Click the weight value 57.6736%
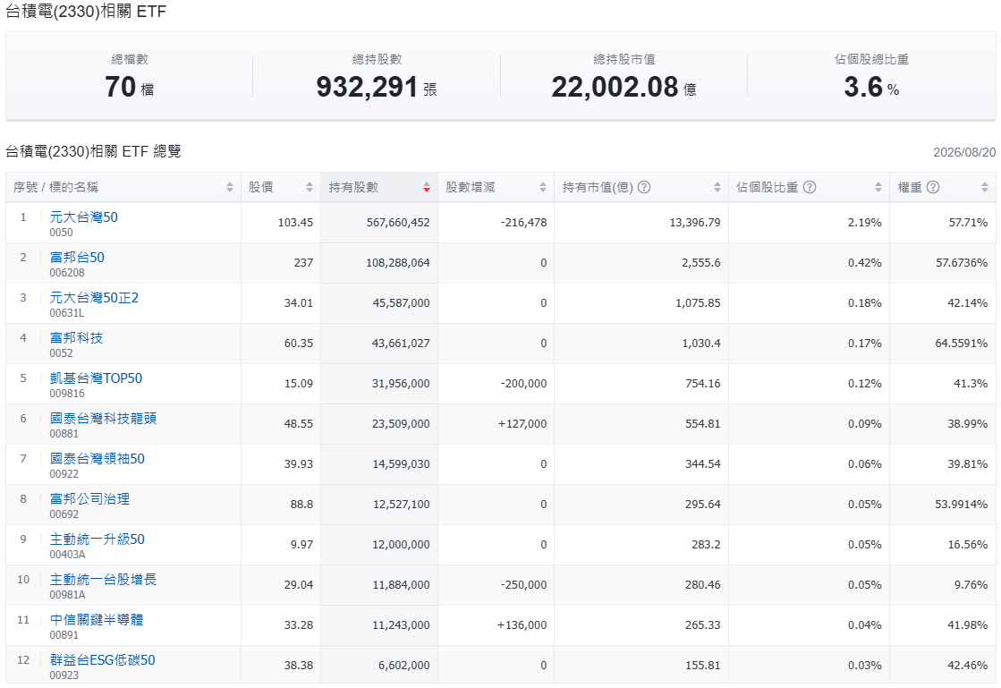The image size is (1001, 688). pos(962,262)
